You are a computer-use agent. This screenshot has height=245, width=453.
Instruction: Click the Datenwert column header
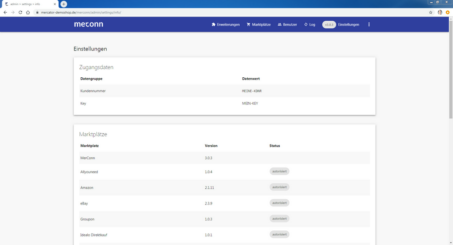(251, 79)
